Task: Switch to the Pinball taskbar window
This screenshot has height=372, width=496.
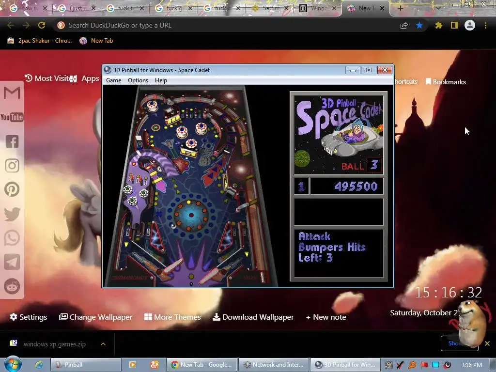Action: (x=86, y=365)
